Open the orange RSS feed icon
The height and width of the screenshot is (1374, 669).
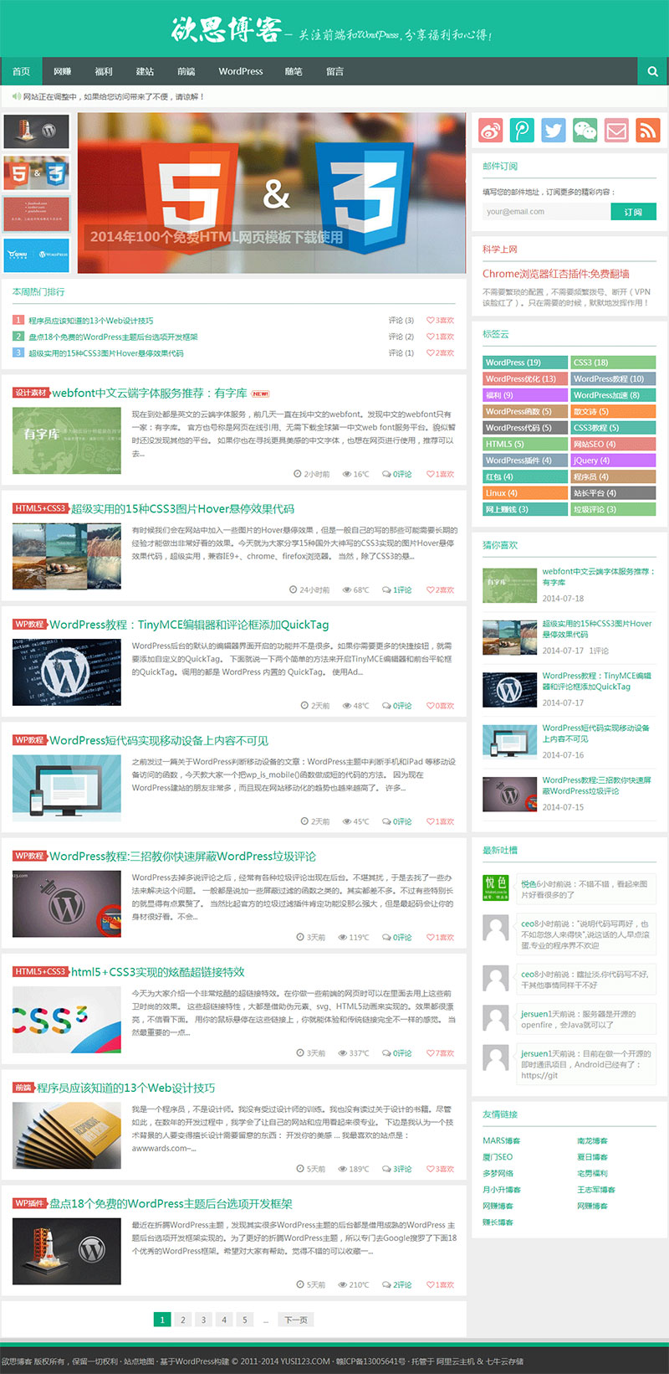pos(647,130)
